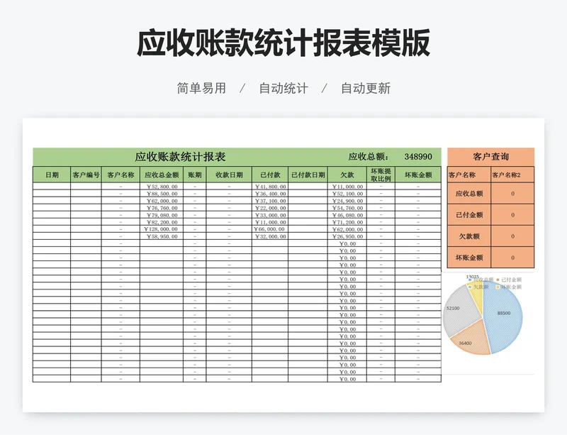
Task: Click the 账期 column header
Action: click(x=194, y=175)
